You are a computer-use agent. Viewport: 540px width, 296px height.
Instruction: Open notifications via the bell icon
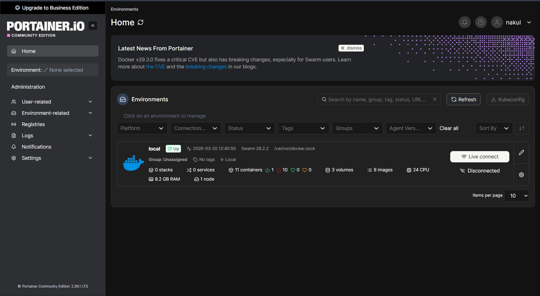tap(464, 22)
